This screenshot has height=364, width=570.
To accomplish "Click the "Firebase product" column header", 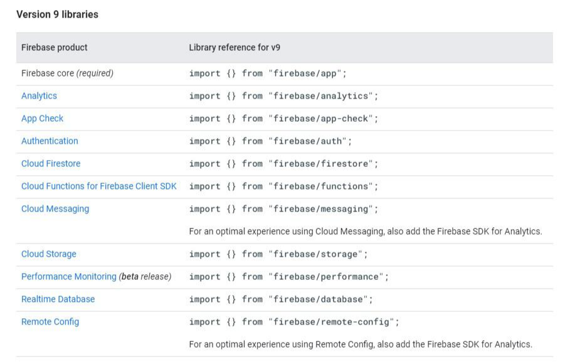I will pyautogui.click(x=55, y=48).
